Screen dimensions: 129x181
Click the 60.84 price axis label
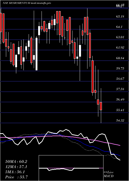point(120,58)
